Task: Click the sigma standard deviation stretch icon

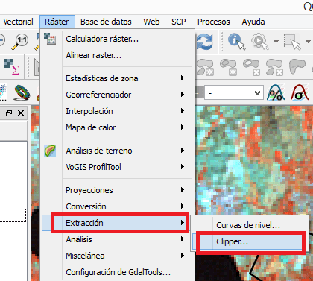Action: (x=300, y=92)
